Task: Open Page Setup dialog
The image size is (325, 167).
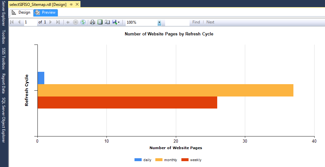Action: coord(107,22)
